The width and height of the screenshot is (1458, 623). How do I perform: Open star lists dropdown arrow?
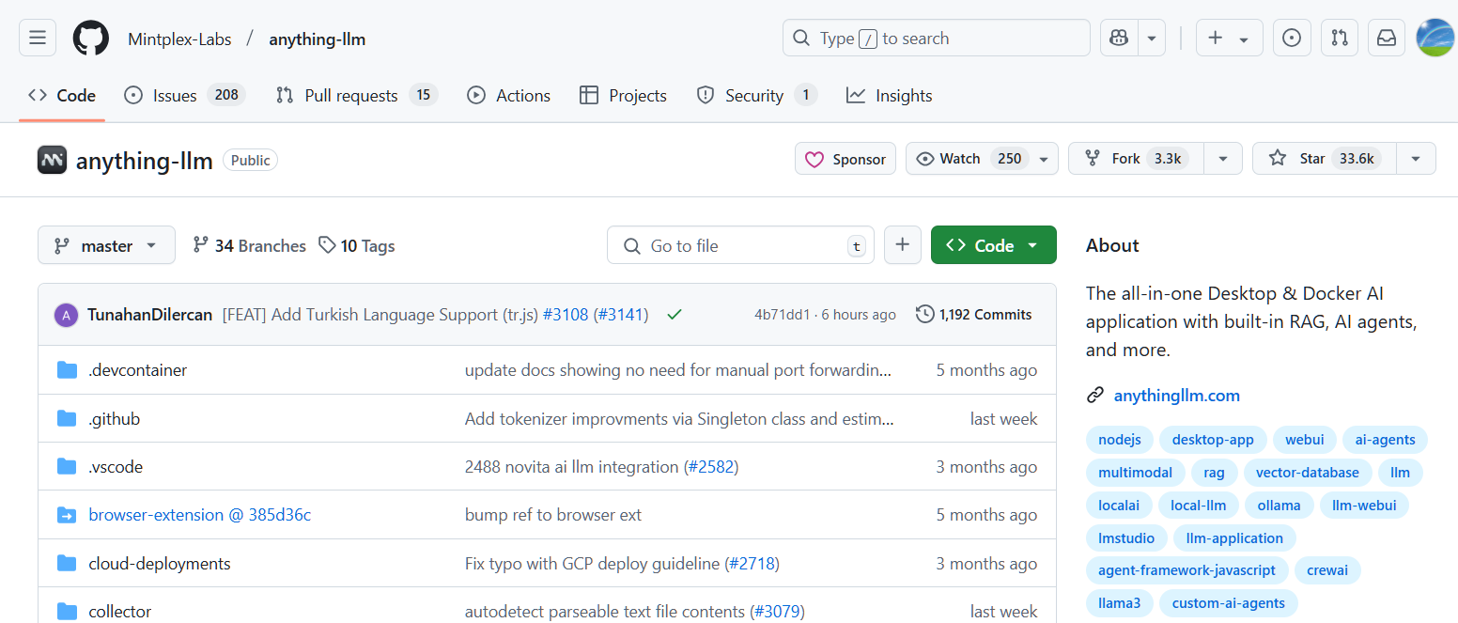(1416, 159)
